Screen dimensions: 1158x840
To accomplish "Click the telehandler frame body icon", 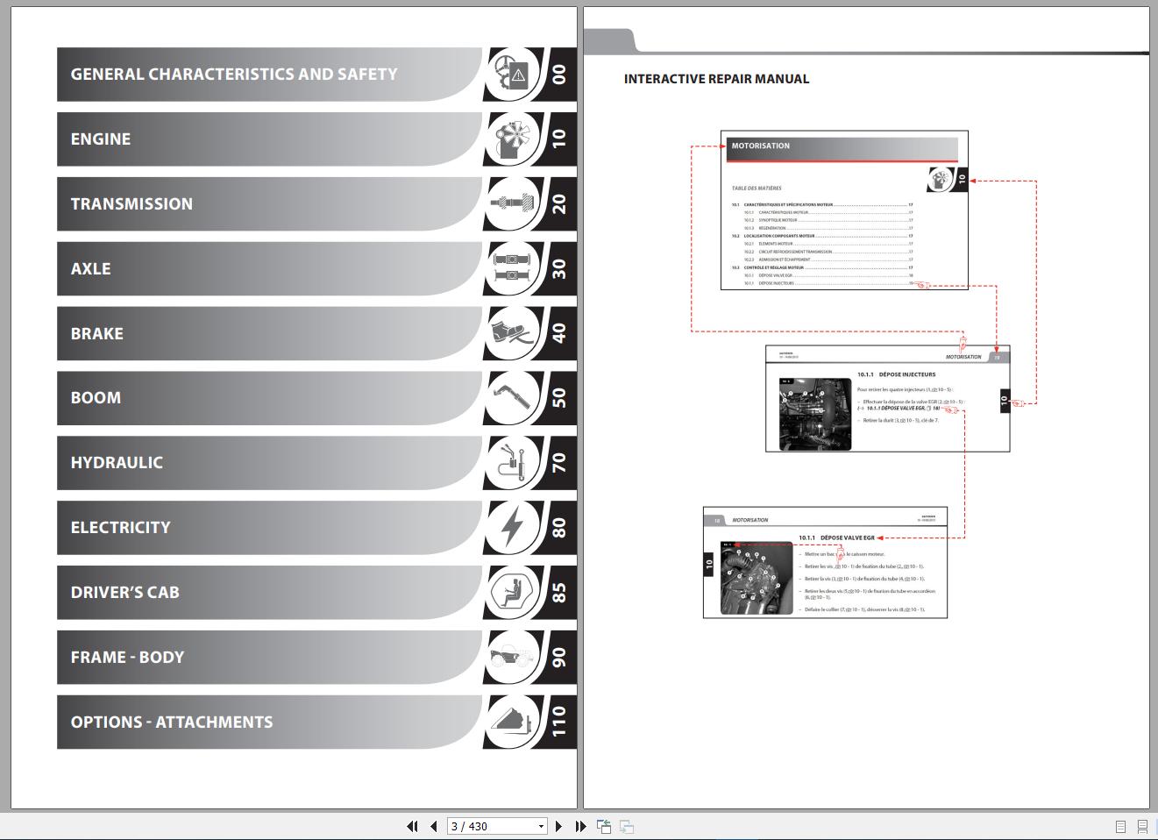I will tap(512, 658).
